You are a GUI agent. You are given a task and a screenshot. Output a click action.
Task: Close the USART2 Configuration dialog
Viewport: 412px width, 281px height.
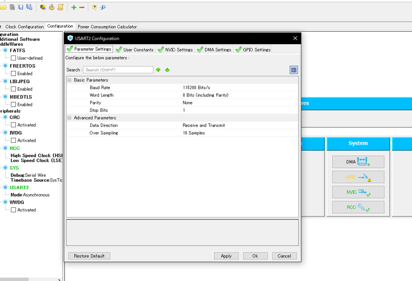tap(295, 38)
